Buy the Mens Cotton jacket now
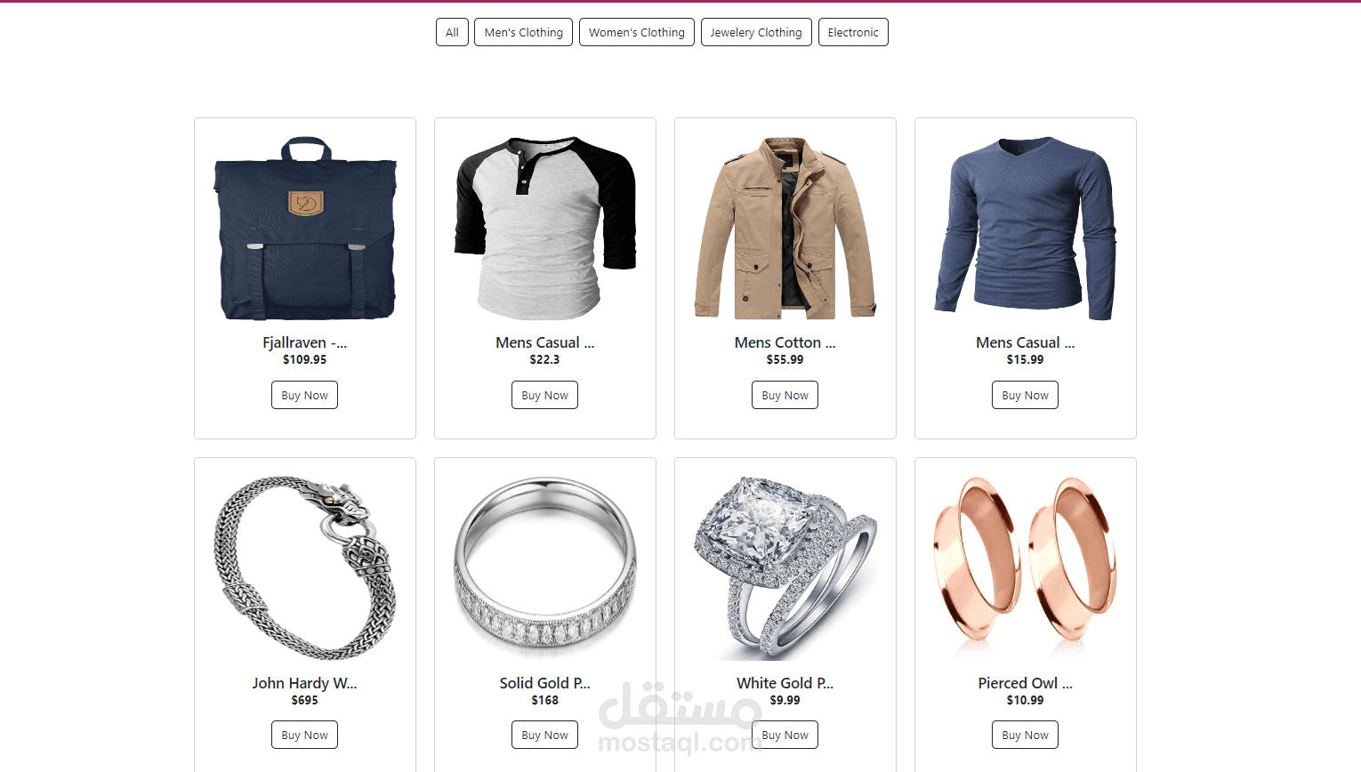 point(785,395)
